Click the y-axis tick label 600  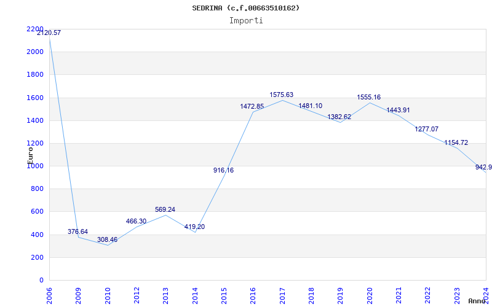[37, 212]
